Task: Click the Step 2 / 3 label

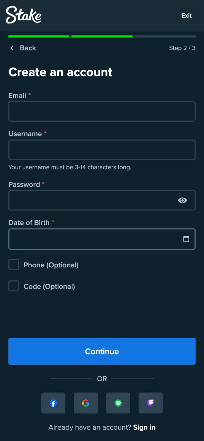Action: coord(182,48)
